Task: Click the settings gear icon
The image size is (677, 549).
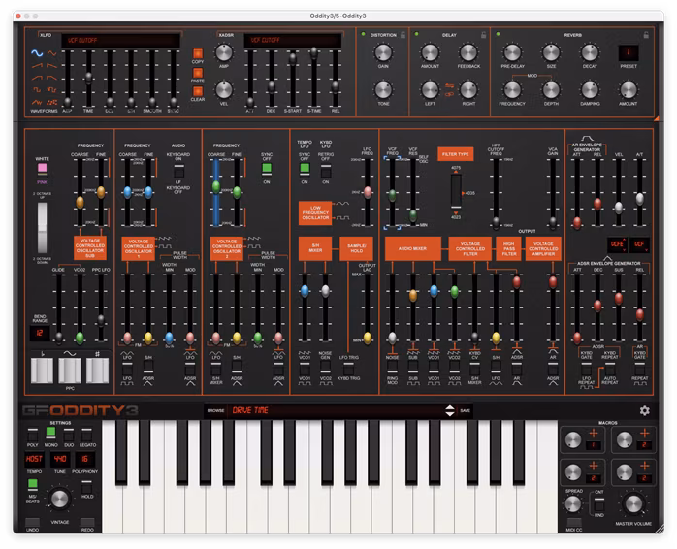Action: point(644,410)
